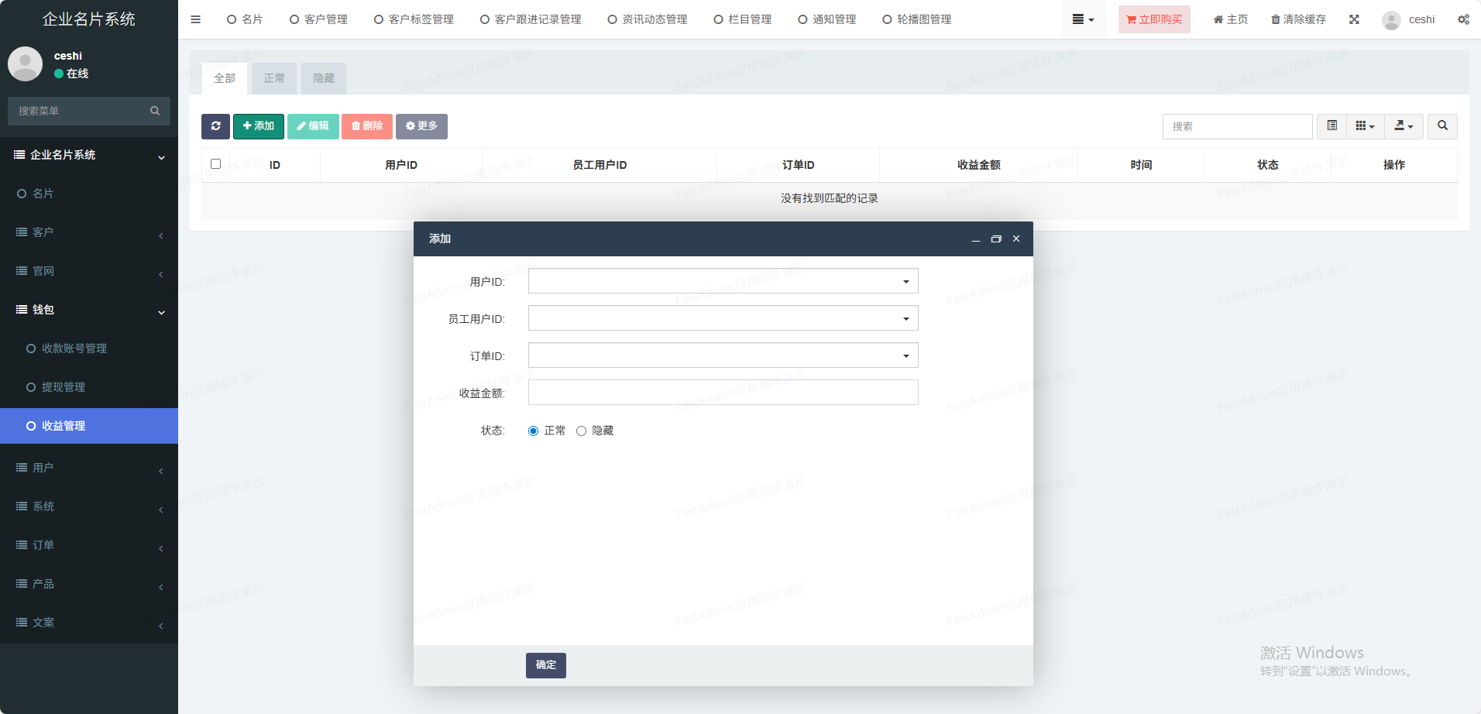Viewport: 1481px width, 714px height.
Task: Switch to the 隐藏 tab
Action: [323, 78]
